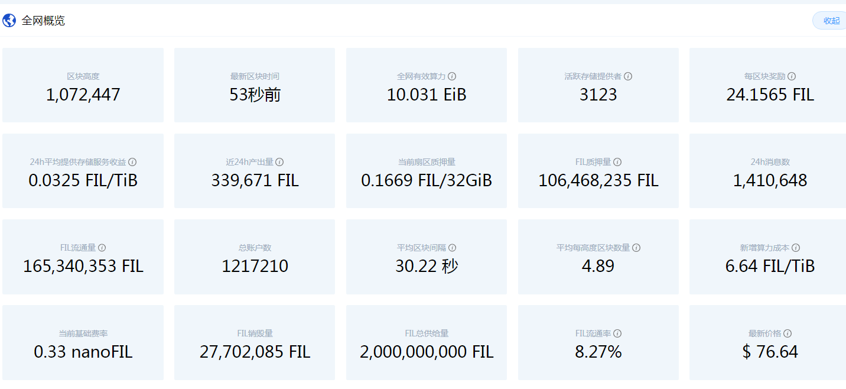The image size is (846, 389).
Task: Click info icon beside 平均区块间隔
Action: [452, 248]
